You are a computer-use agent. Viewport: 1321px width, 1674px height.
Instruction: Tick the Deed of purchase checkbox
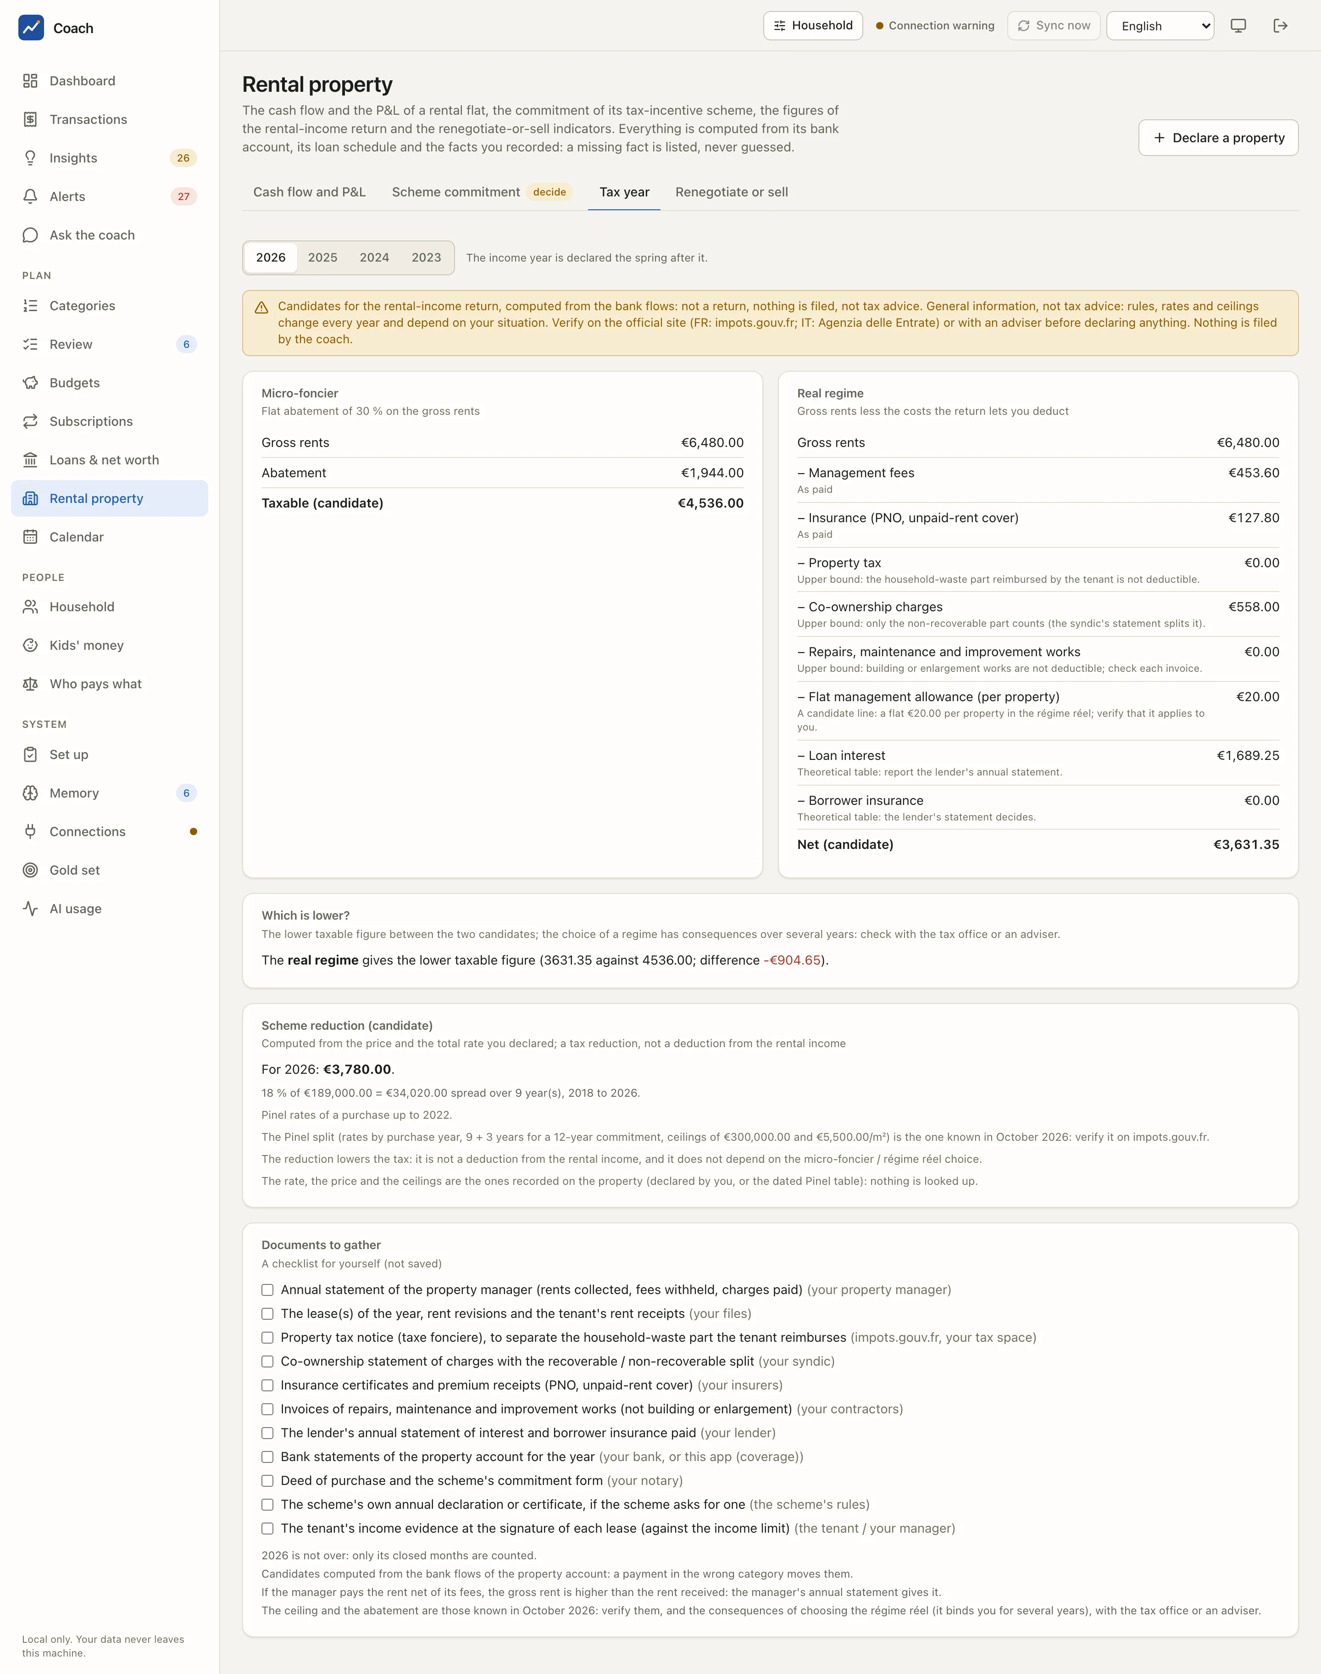click(x=267, y=1481)
